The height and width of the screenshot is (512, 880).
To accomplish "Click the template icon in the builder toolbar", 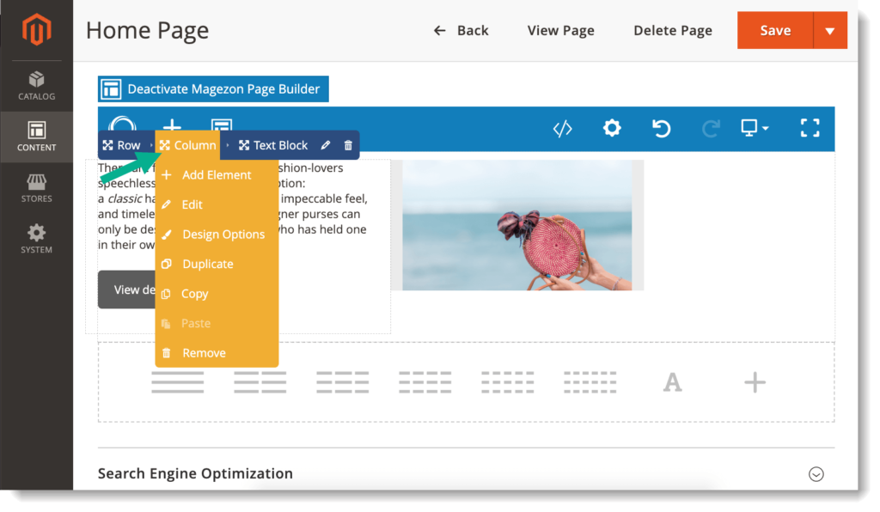I will (222, 125).
